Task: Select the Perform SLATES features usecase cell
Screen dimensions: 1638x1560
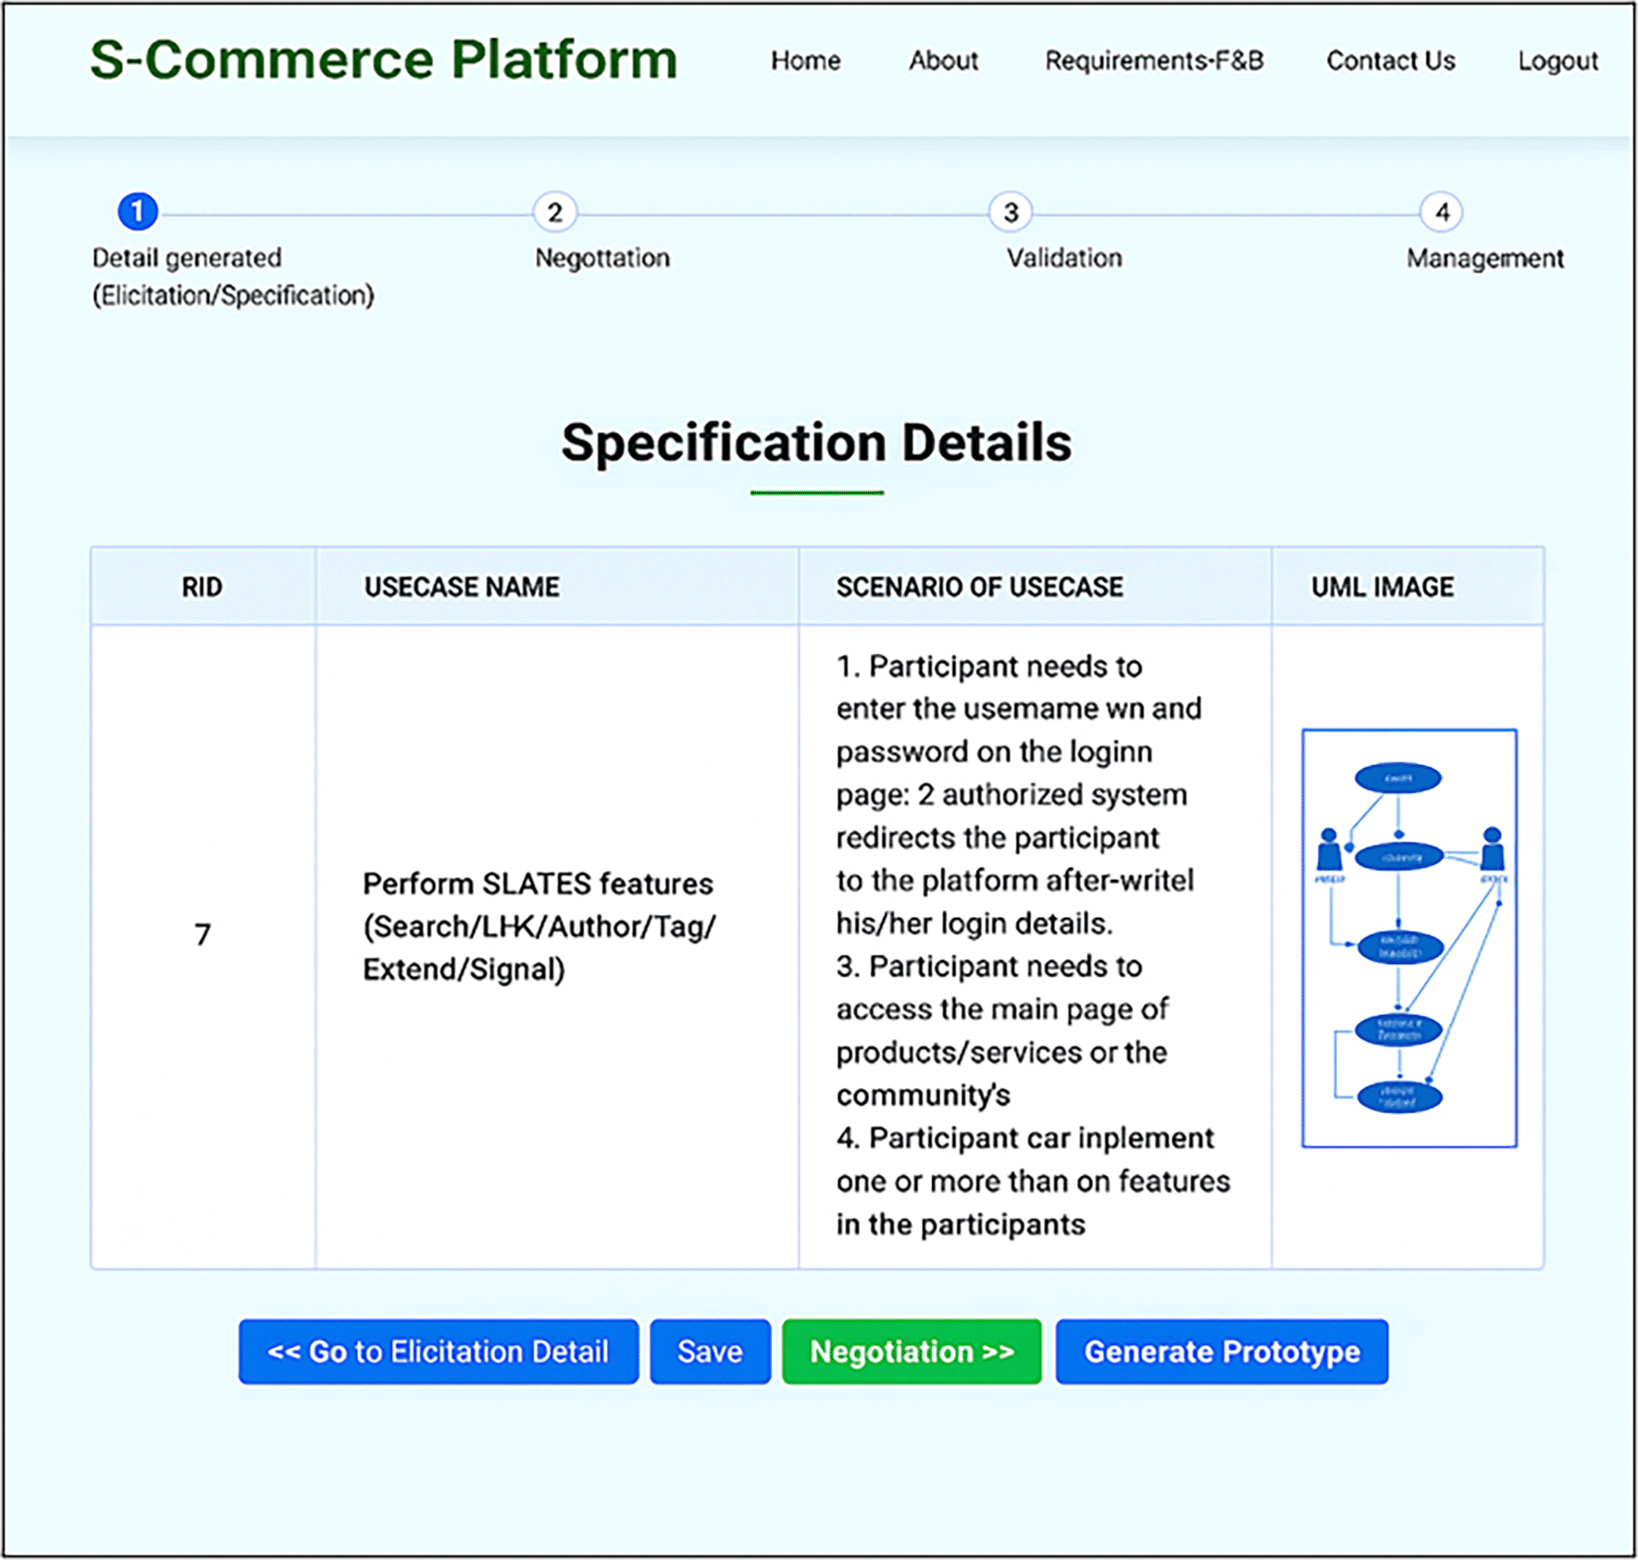Action: (539, 926)
